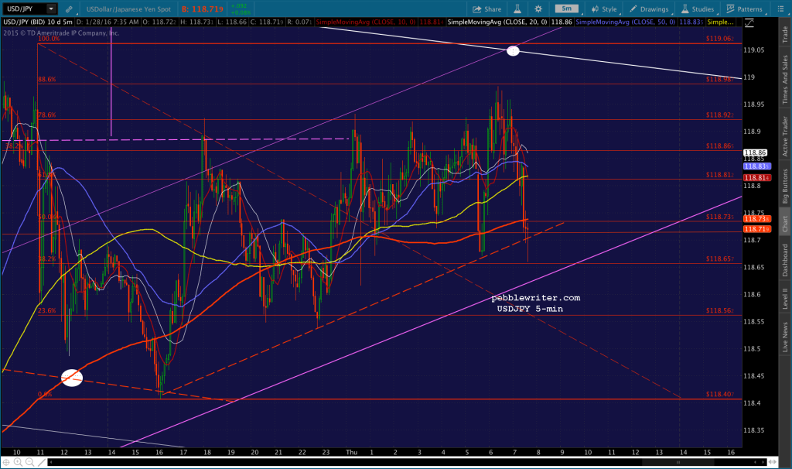Viewport: 792px width, 469px height.
Task: Click the price axis scale icon
Action: [749, 22]
